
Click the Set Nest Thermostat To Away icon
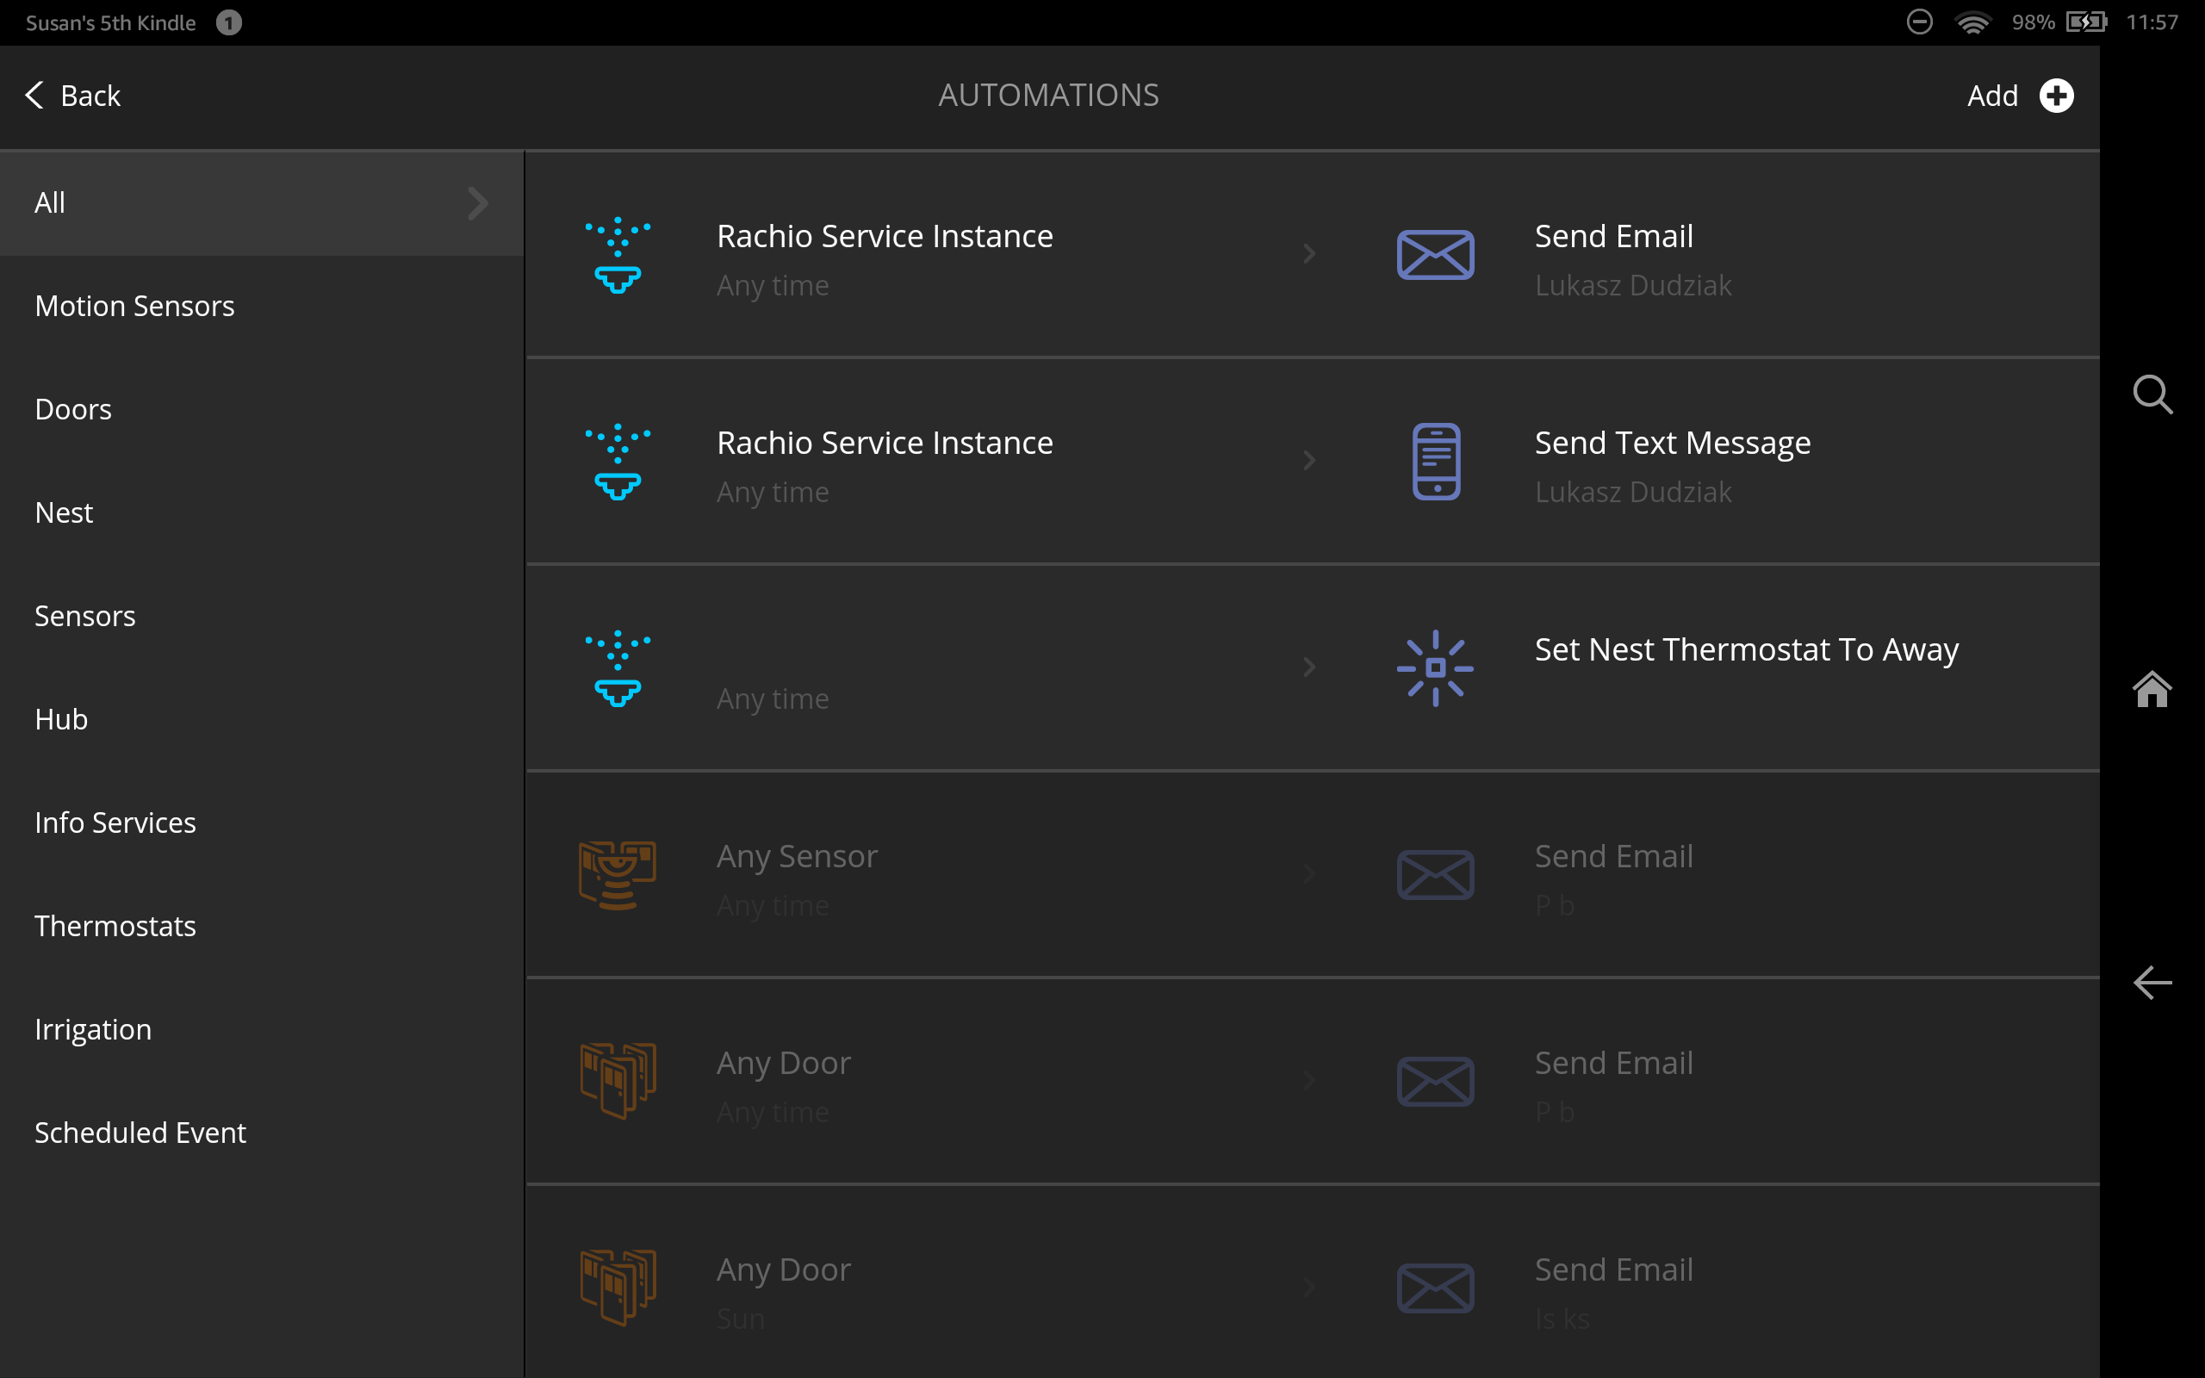pos(1434,668)
